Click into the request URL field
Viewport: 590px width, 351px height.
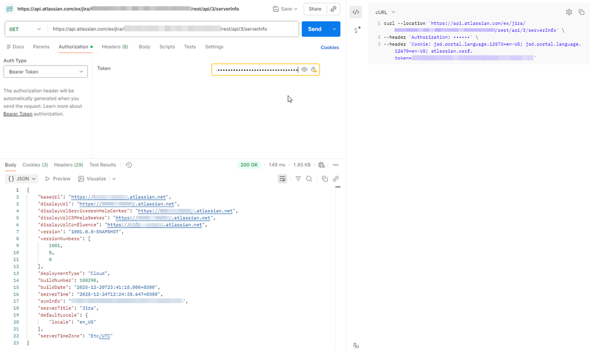pos(173,29)
